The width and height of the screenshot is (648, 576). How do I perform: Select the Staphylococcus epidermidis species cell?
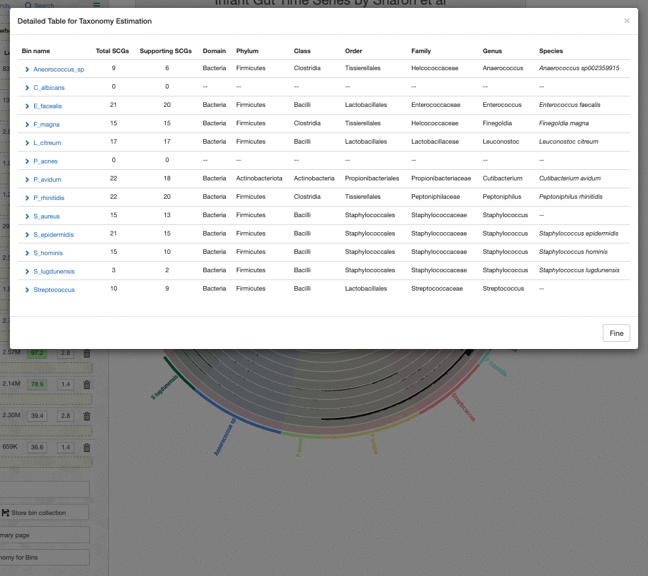coord(578,234)
